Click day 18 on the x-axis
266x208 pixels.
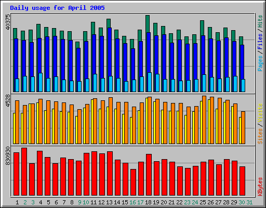point(148,202)
